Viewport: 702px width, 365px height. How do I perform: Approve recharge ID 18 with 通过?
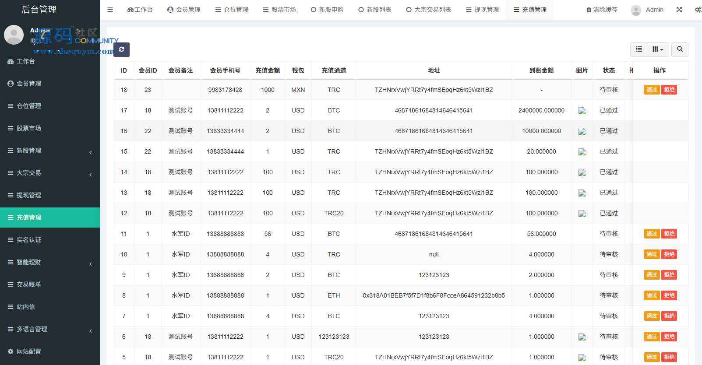(652, 90)
